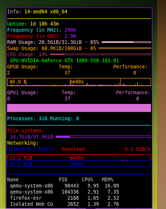Screen dimensions: 166x209
Task: Click the CPU% value 1.39
Action: pos(93,204)
